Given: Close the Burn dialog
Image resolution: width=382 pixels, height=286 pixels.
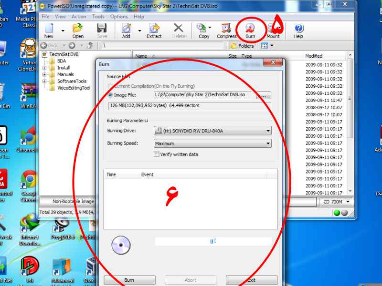Looking at the screenshot, I should [273, 62].
